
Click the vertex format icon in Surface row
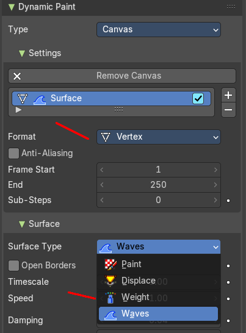pos(23,99)
